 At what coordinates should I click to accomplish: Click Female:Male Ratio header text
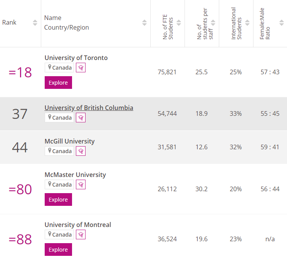265,23
